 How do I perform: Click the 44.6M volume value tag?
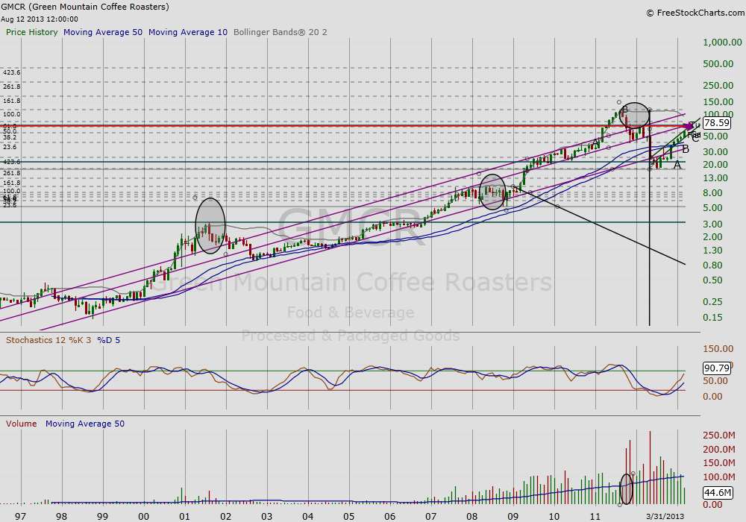(x=716, y=492)
